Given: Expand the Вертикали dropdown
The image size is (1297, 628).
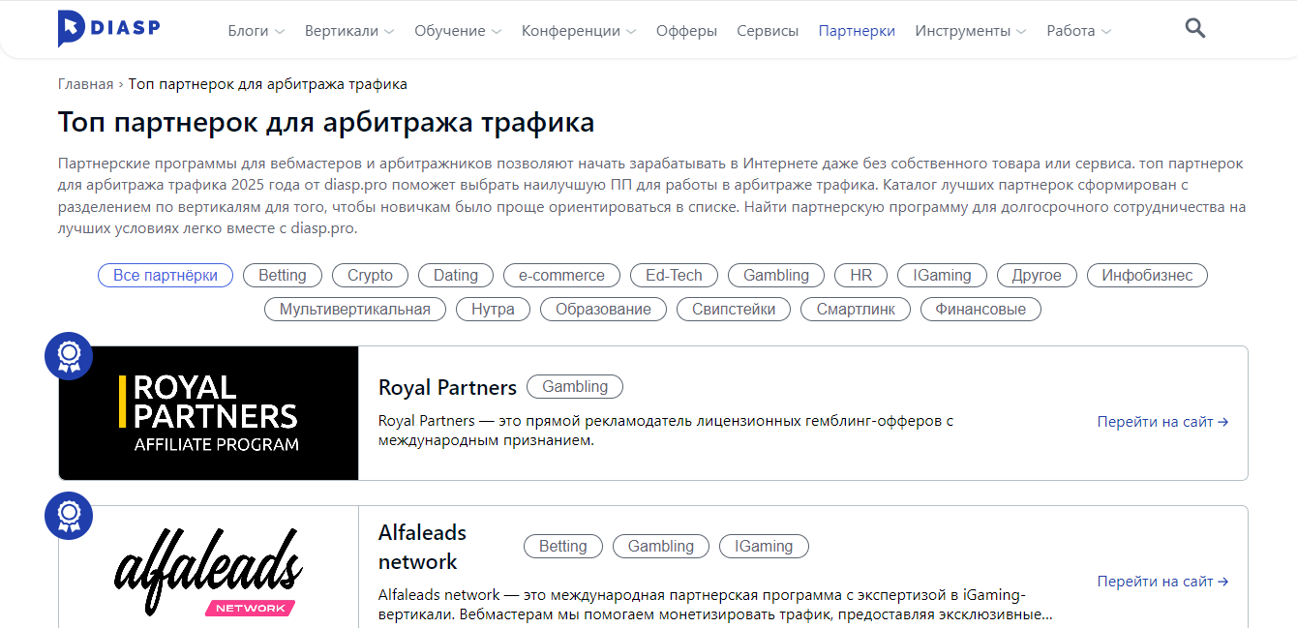Looking at the screenshot, I should pos(349,31).
